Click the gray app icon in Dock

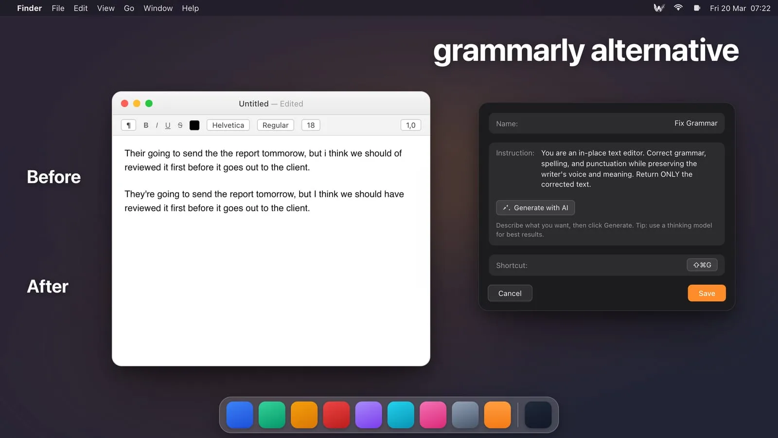point(465,415)
